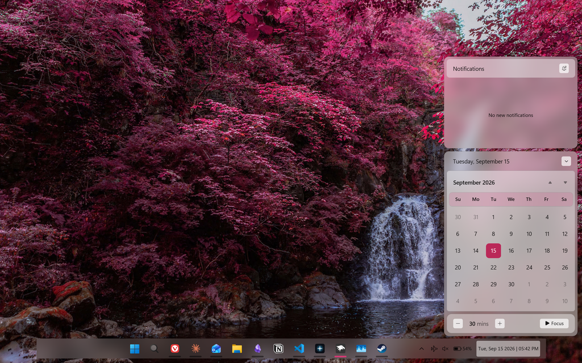Select October 3 in the calendar
The height and width of the screenshot is (363, 582).
(564, 285)
